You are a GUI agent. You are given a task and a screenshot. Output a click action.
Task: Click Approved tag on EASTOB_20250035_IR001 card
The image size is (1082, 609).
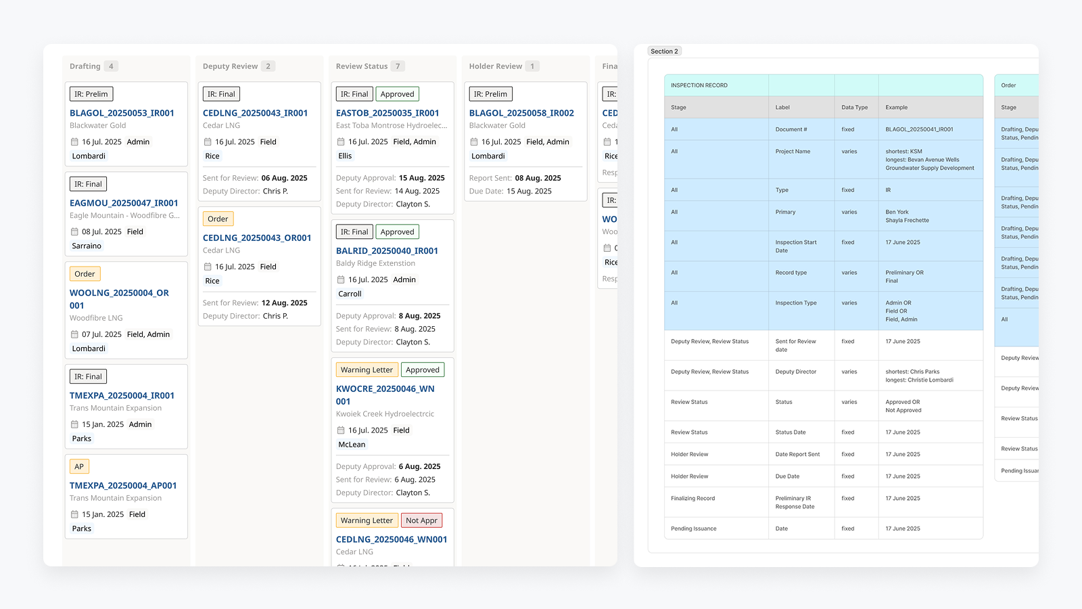click(x=397, y=94)
